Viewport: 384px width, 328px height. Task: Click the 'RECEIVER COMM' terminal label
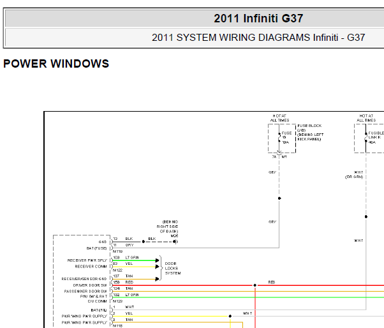pyautogui.click(x=91, y=267)
